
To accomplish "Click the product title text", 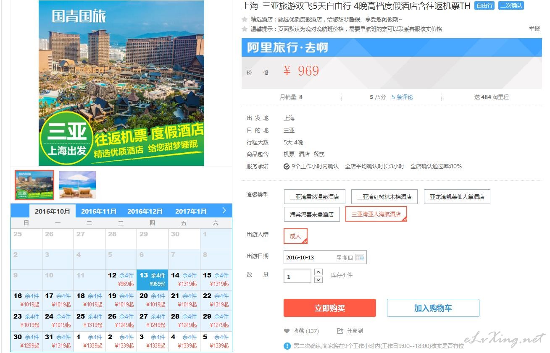I will (356, 6).
